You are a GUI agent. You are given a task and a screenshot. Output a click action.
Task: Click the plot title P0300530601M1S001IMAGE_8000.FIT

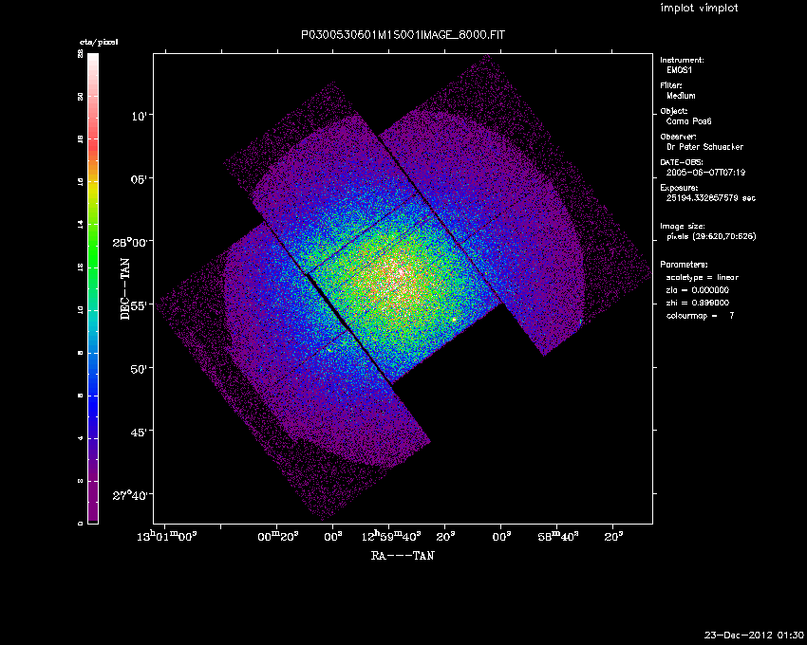(403, 35)
